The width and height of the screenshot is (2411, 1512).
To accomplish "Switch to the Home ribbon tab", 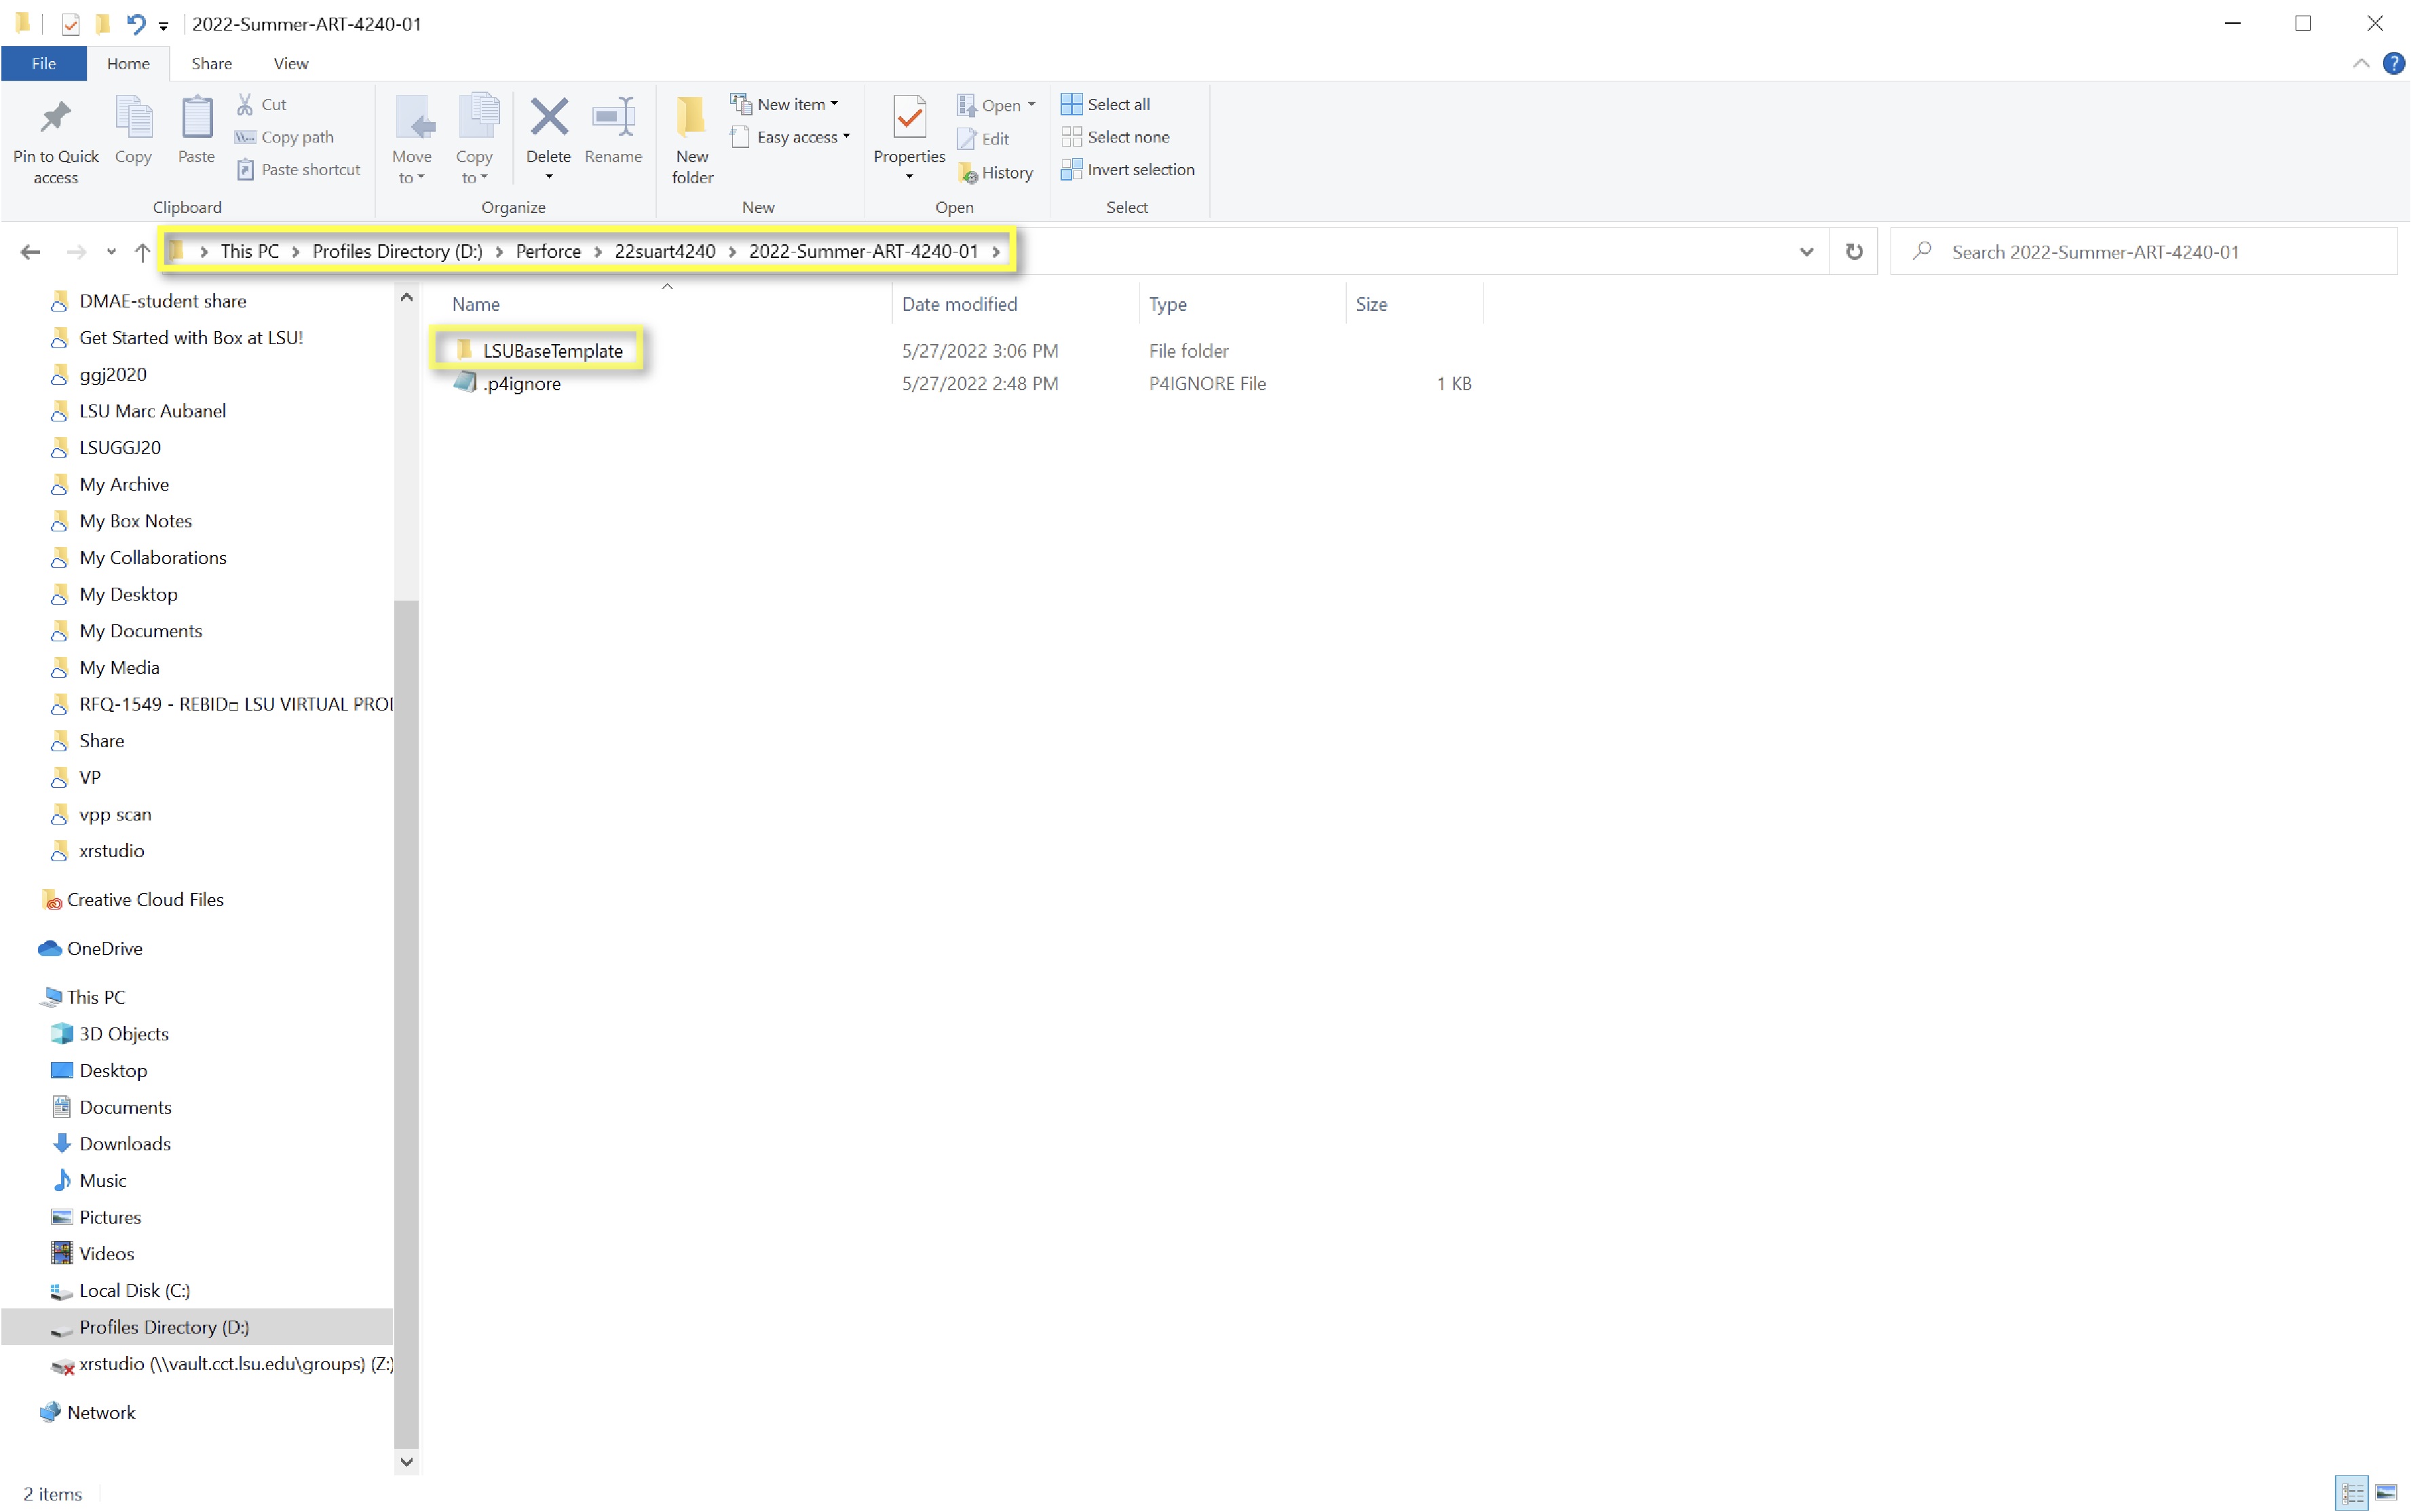I will pos(128,63).
